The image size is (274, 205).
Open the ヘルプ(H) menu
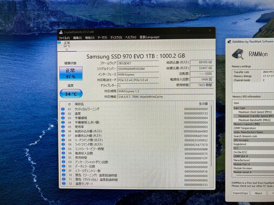(131, 37)
